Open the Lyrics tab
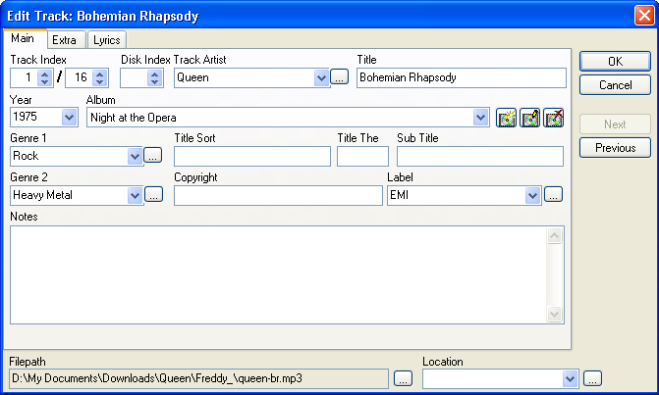 (107, 40)
